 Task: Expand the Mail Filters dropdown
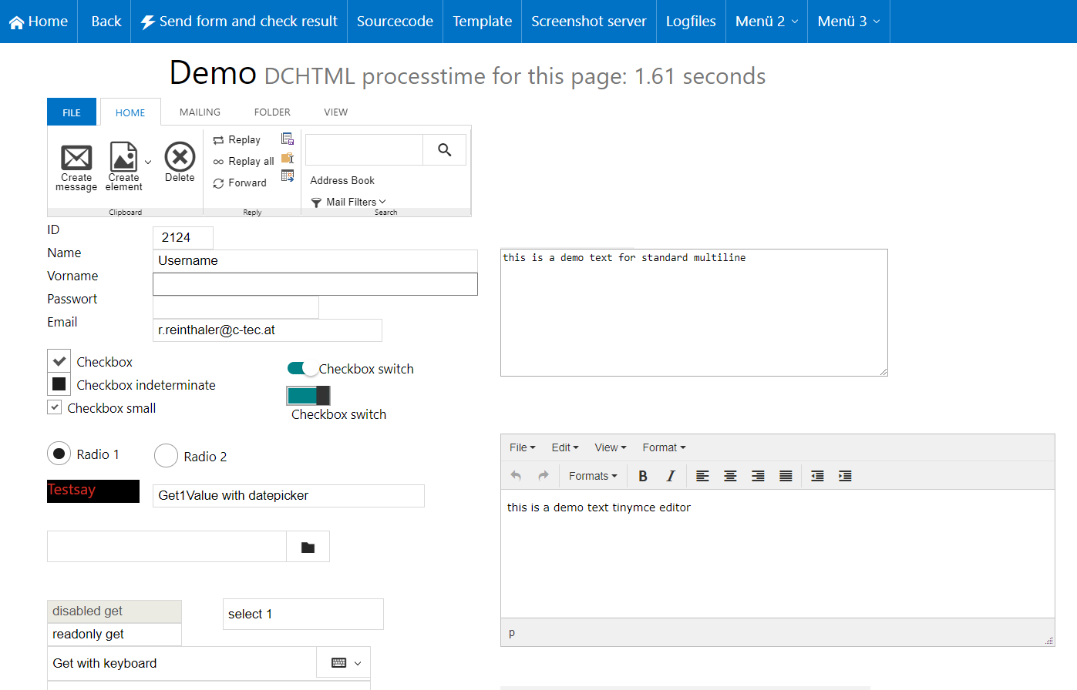click(348, 202)
